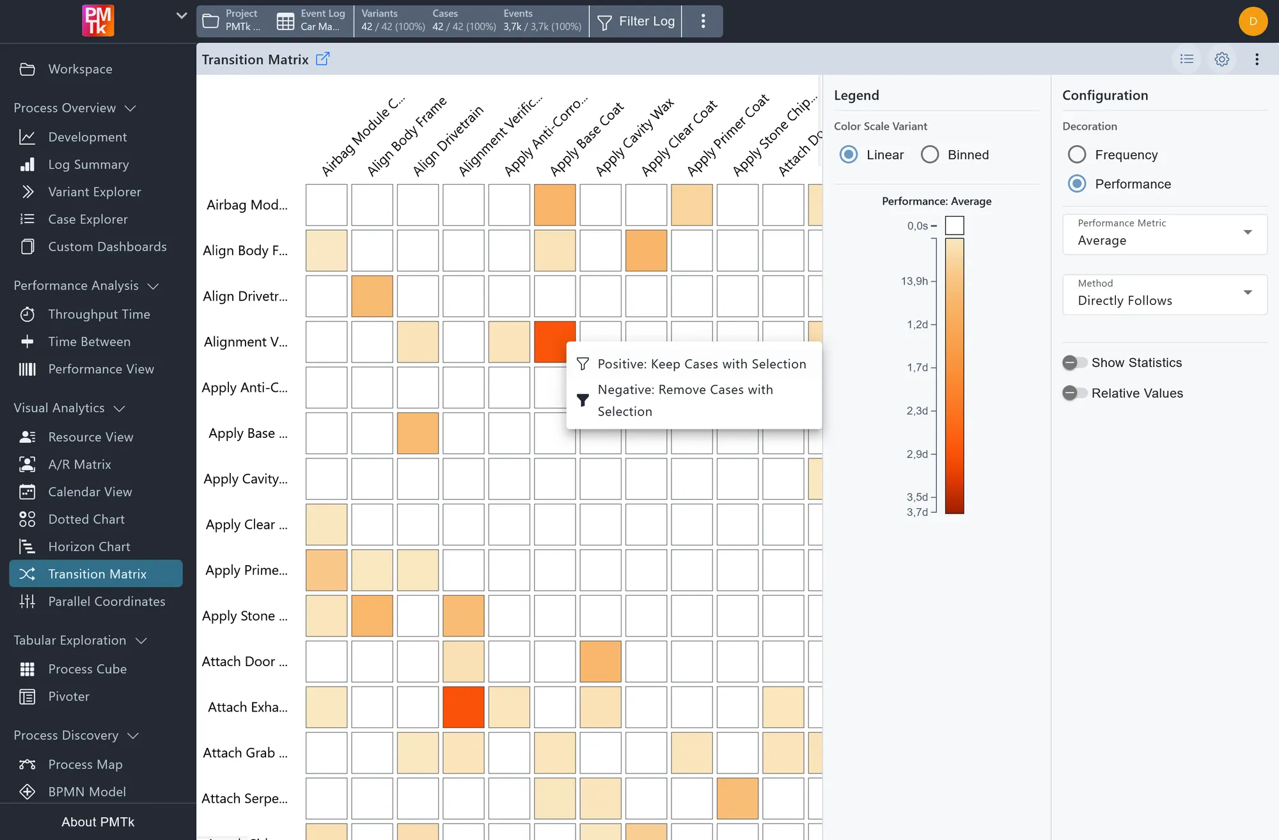Open the vertical dots menu in matrix header
Image resolution: width=1279 pixels, height=840 pixels.
(x=1257, y=59)
